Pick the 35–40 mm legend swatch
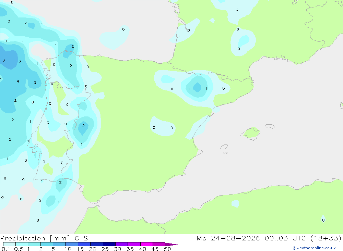The width and height of the screenshot is (343, 251). click(x=134, y=244)
